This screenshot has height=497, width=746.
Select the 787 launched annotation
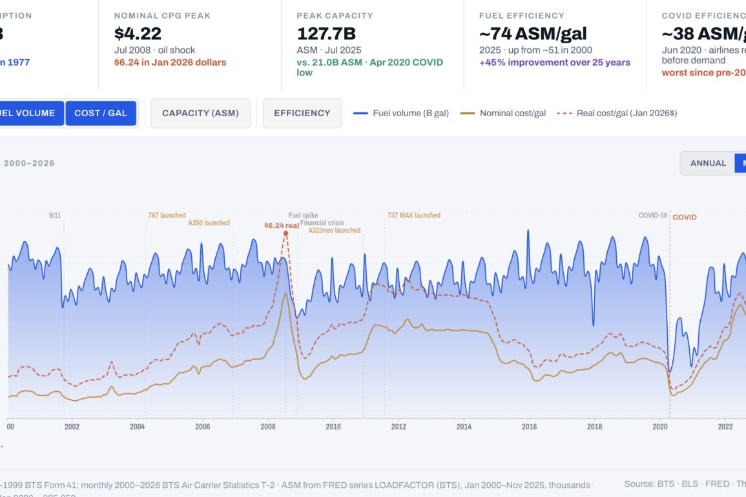pyautogui.click(x=167, y=216)
